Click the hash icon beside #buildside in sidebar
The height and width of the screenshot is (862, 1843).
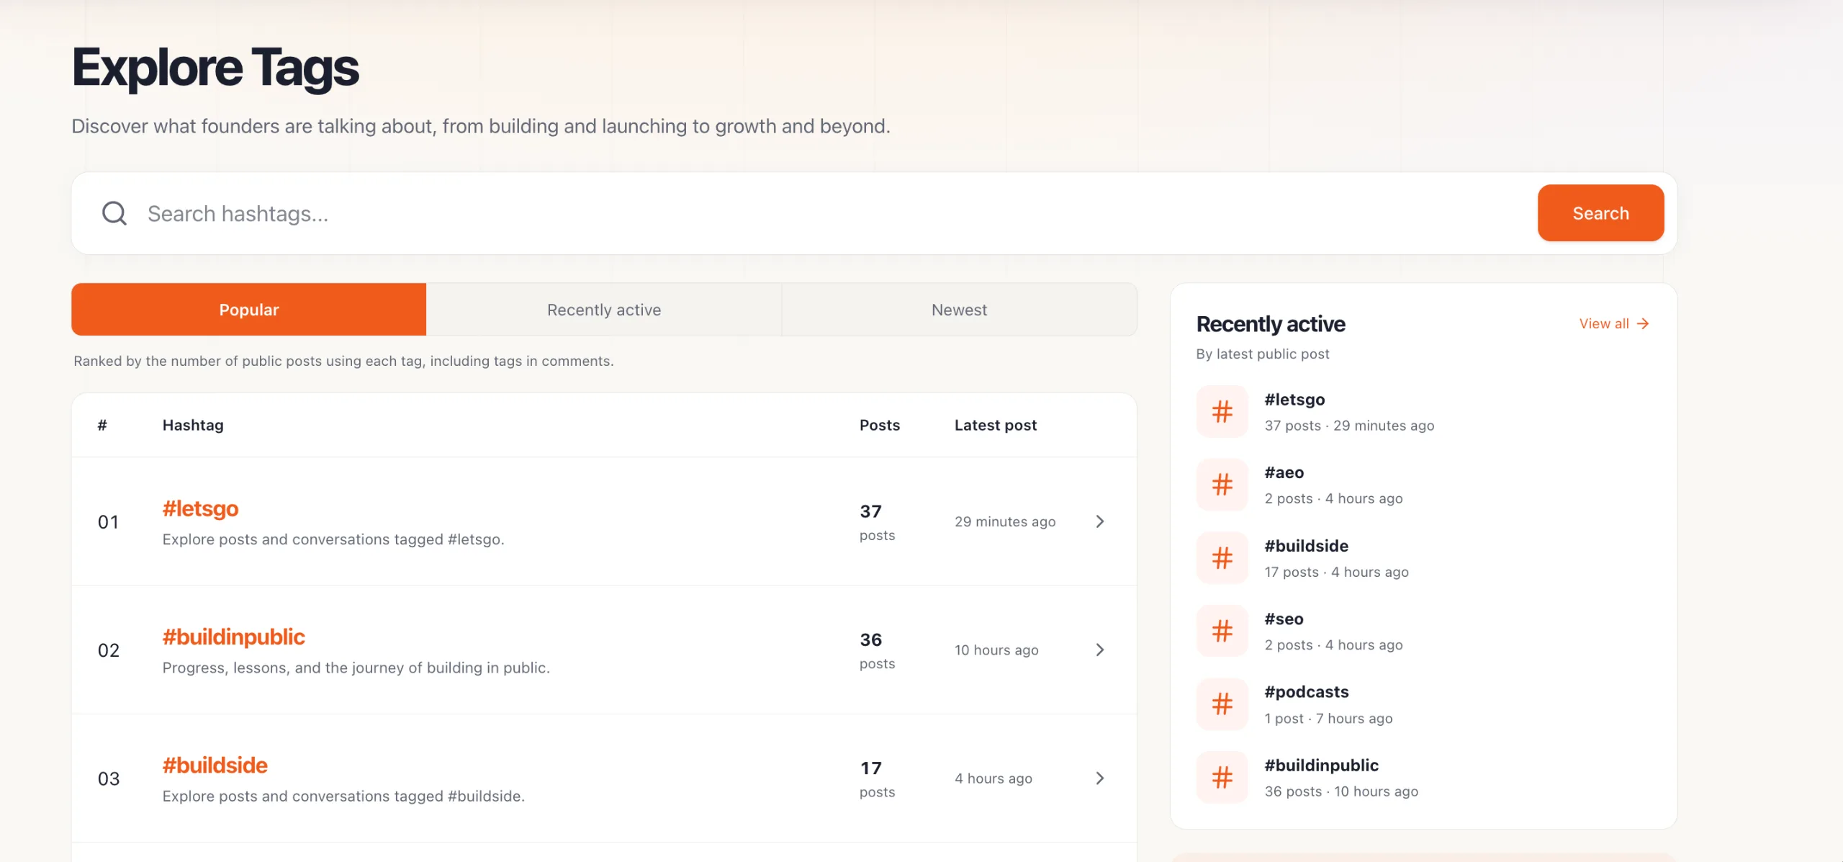pos(1222,558)
